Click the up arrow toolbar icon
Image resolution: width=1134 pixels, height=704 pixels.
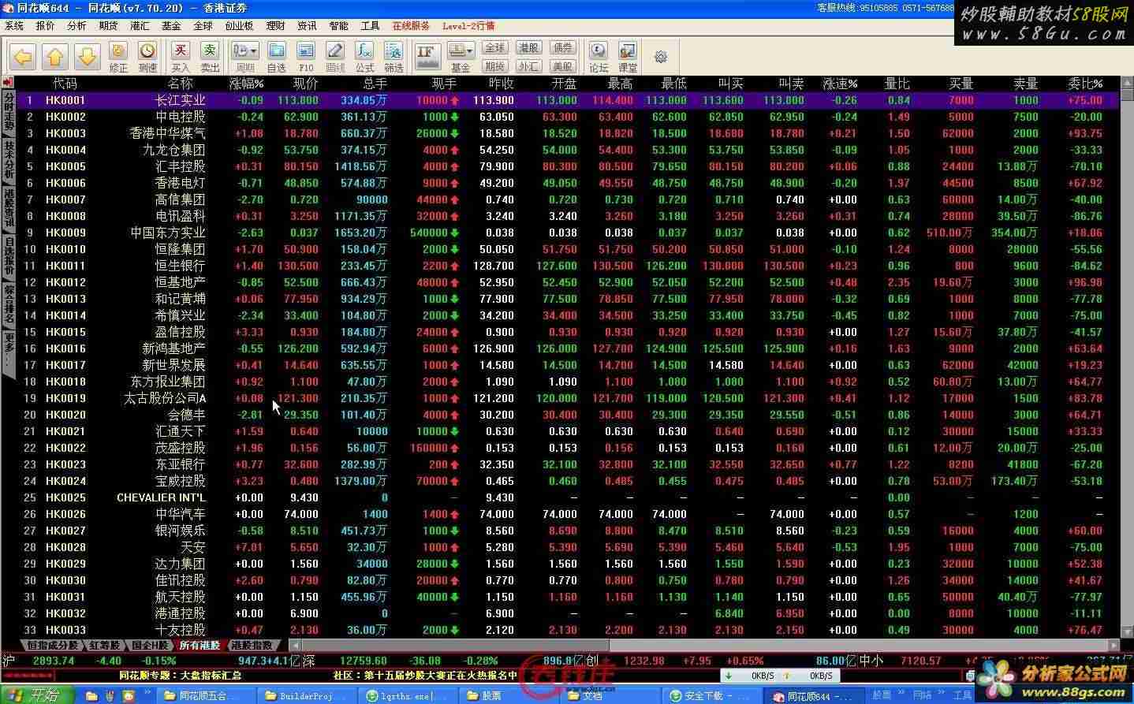point(55,57)
